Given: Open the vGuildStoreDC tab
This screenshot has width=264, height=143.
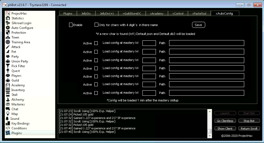Looking at the screenshot, I should [132, 13].
